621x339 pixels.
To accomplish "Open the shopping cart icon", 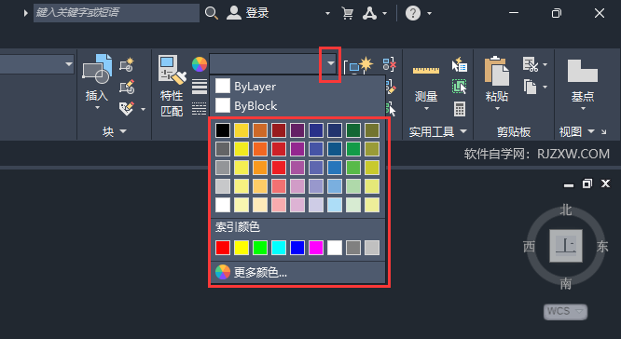I will pos(348,13).
